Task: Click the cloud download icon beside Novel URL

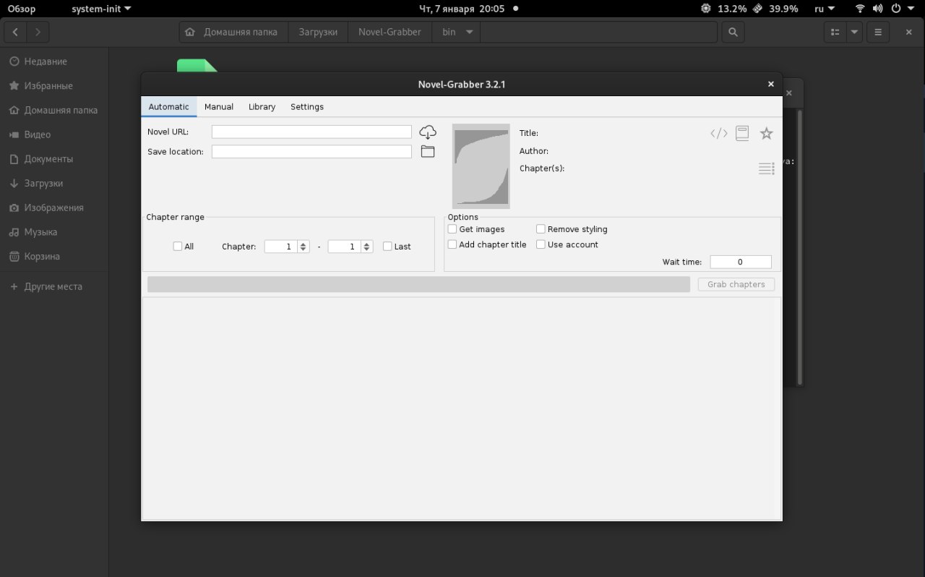Action: (x=428, y=132)
